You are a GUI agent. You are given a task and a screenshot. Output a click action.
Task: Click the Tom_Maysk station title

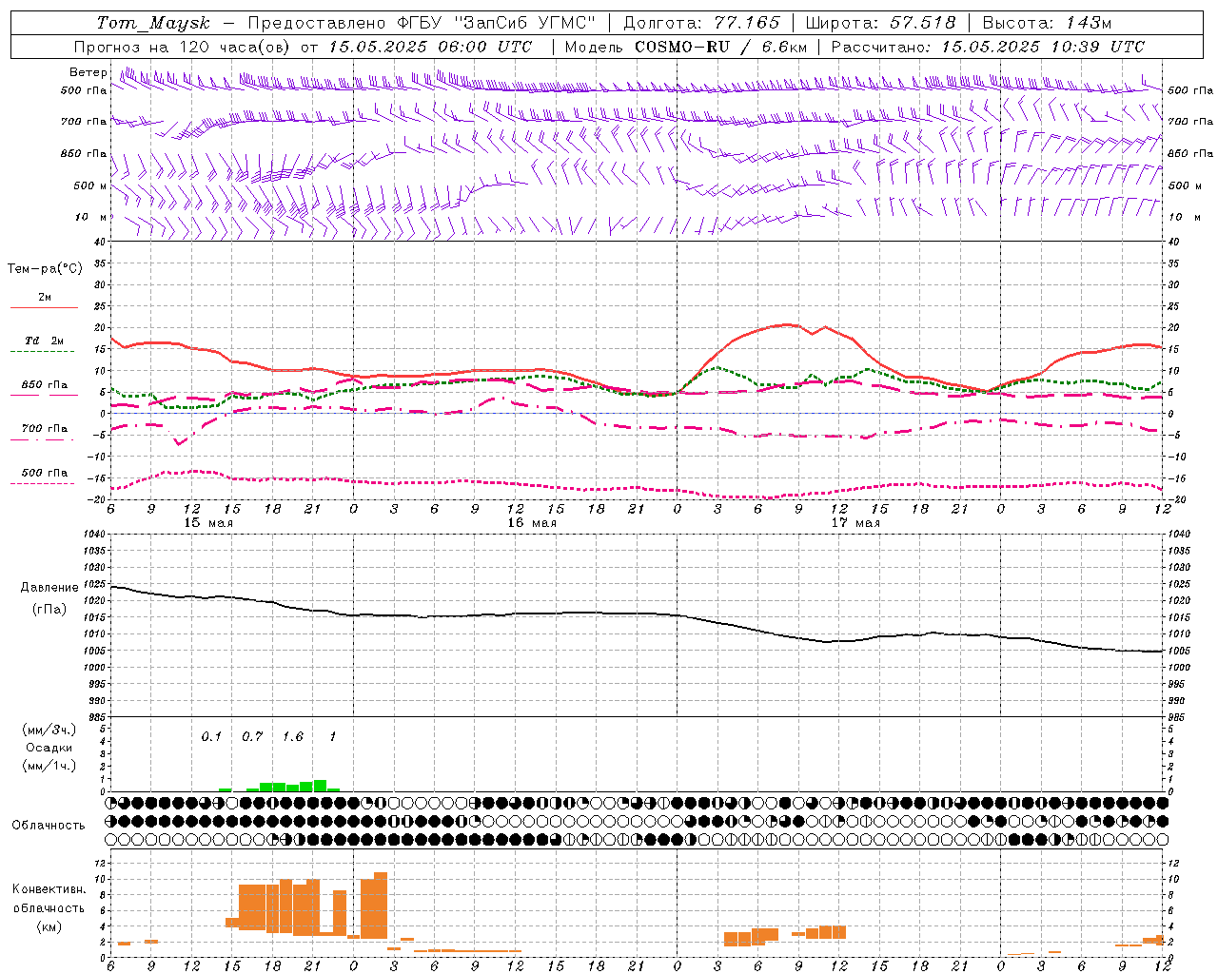click(153, 23)
